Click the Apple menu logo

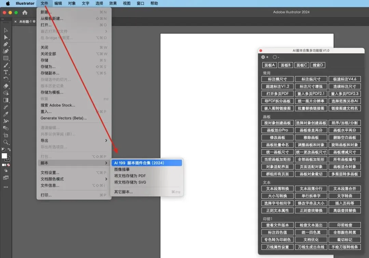8,3
